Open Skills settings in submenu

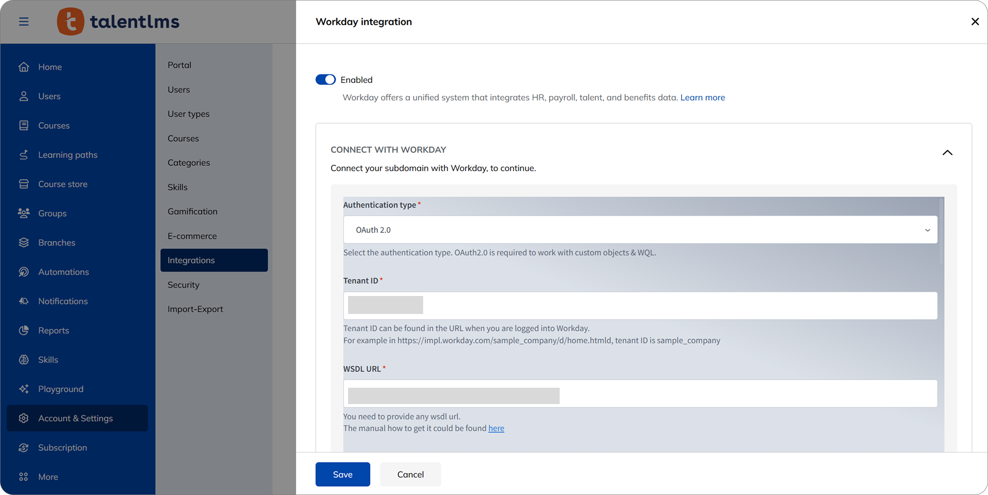(x=178, y=187)
